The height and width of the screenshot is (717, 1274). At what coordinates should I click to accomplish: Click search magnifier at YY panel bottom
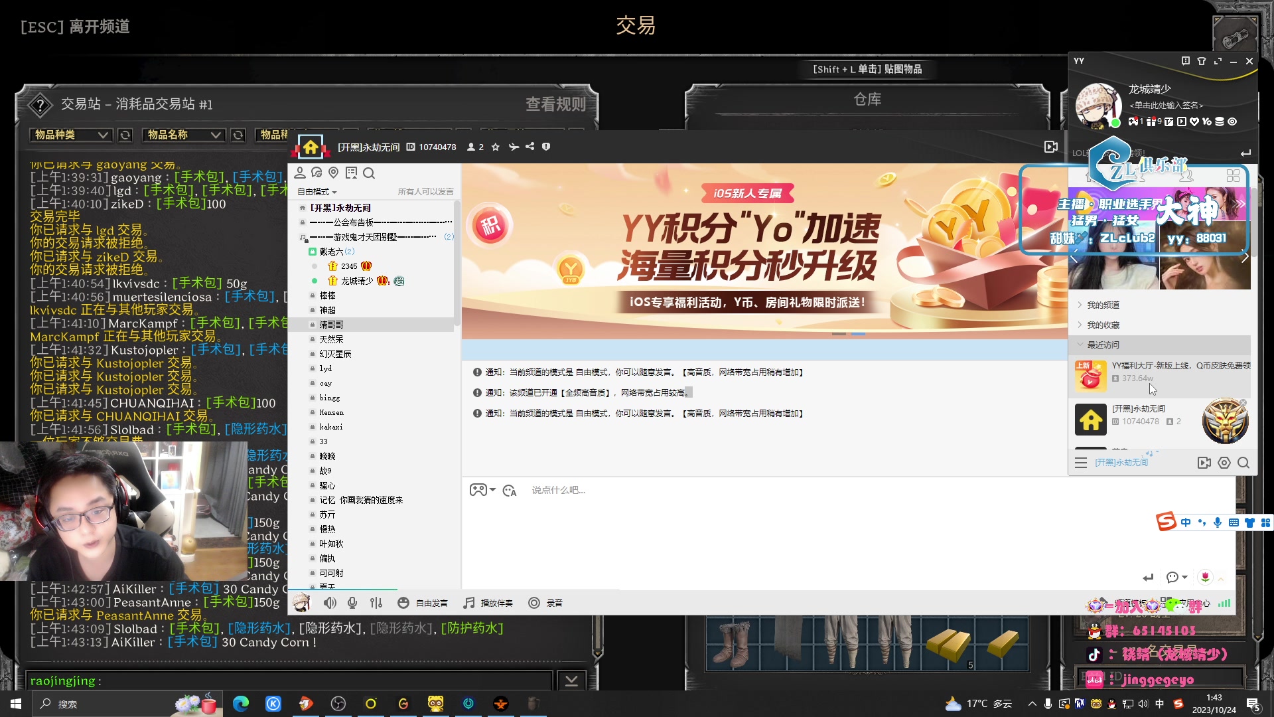coord(1243,463)
